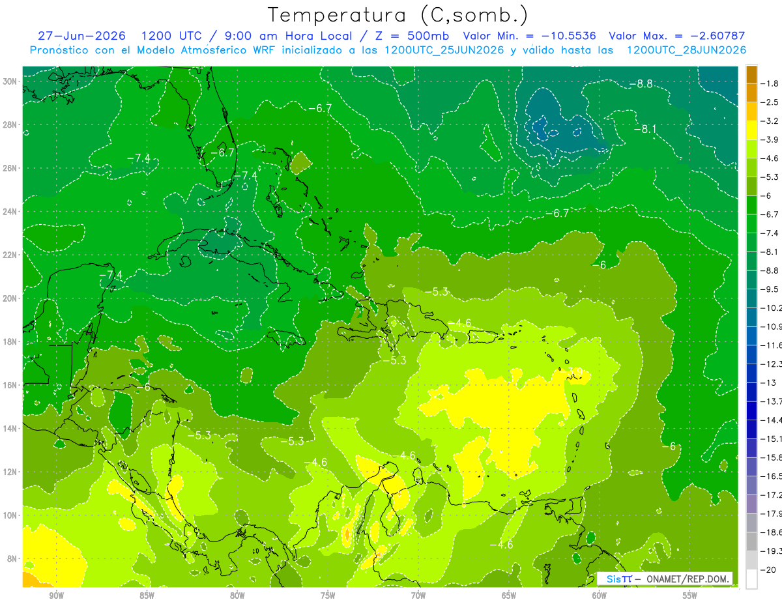Image resolution: width=782 pixels, height=604 pixels.
Task: Click the colorbar scale value -16.5
Action: (x=772, y=476)
